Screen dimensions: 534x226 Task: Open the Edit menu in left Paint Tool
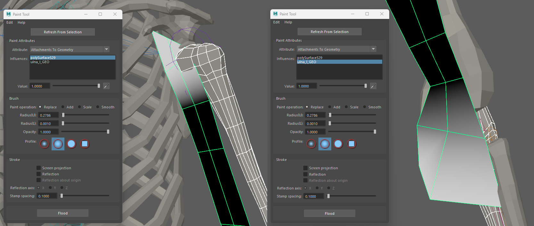[x=10, y=22]
